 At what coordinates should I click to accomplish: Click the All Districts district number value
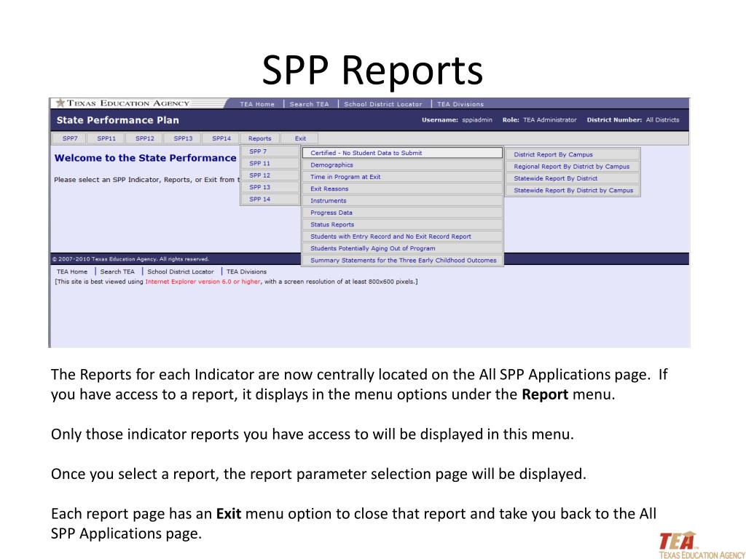[x=663, y=120]
